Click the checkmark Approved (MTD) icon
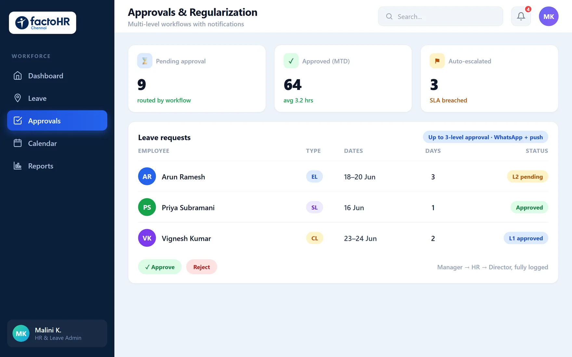572x357 pixels. coord(291,61)
